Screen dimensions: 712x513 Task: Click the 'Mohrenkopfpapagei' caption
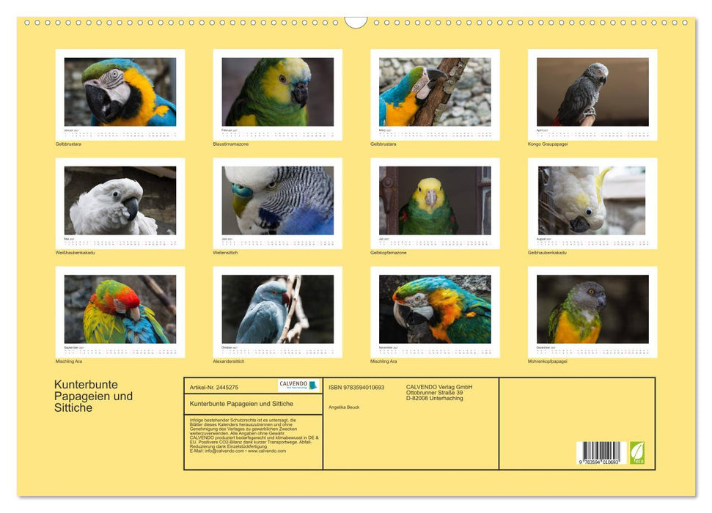click(x=548, y=361)
